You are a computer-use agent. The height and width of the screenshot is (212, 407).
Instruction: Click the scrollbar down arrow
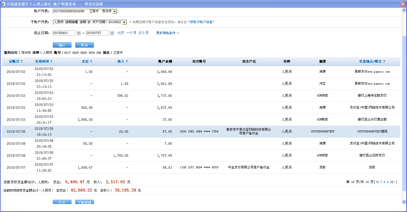tap(404, 202)
